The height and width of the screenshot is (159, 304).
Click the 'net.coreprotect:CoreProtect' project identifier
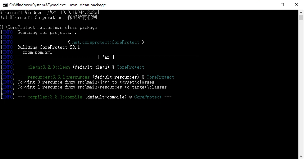point(106,42)
